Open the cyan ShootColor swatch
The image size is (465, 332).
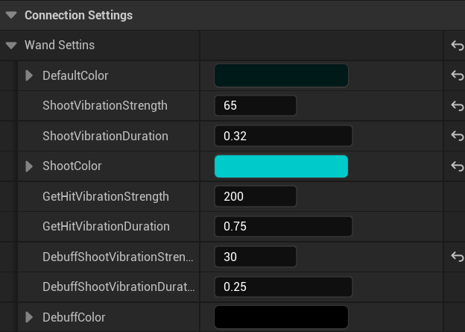click(281, 166)
